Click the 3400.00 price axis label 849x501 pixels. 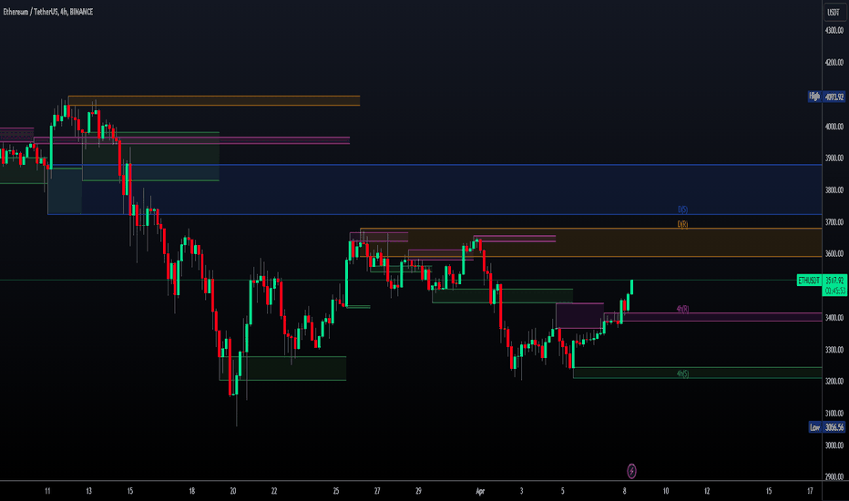pyautogui.click(x=834, y=317)
